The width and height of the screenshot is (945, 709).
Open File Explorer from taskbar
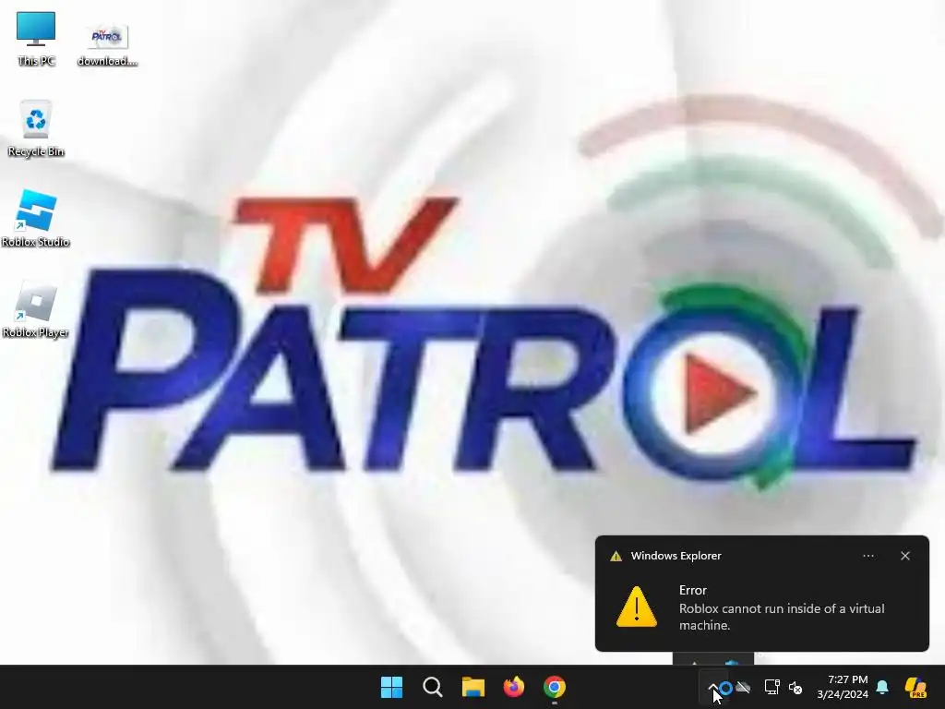473,687
